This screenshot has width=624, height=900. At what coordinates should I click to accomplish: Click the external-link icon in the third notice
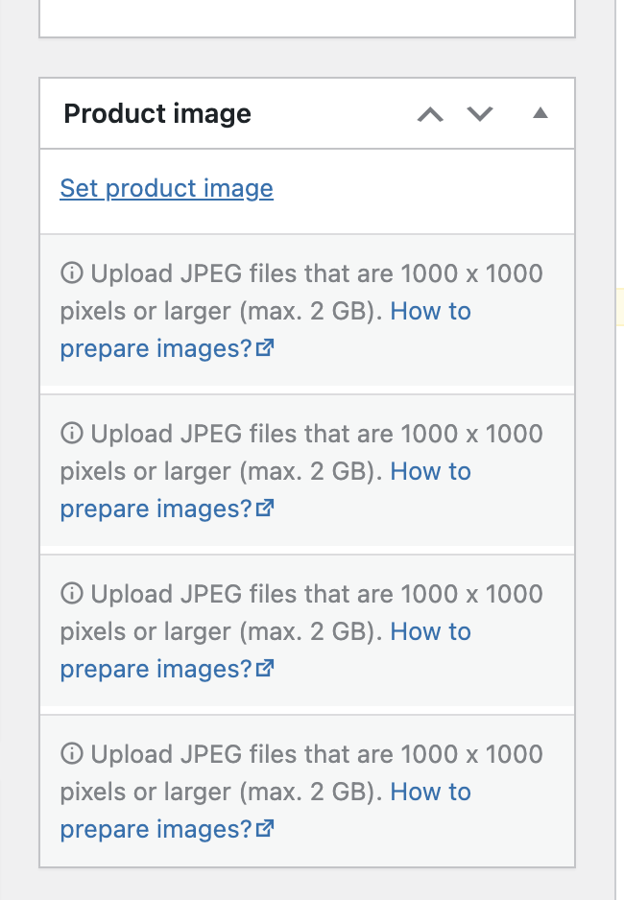point(264,669)
